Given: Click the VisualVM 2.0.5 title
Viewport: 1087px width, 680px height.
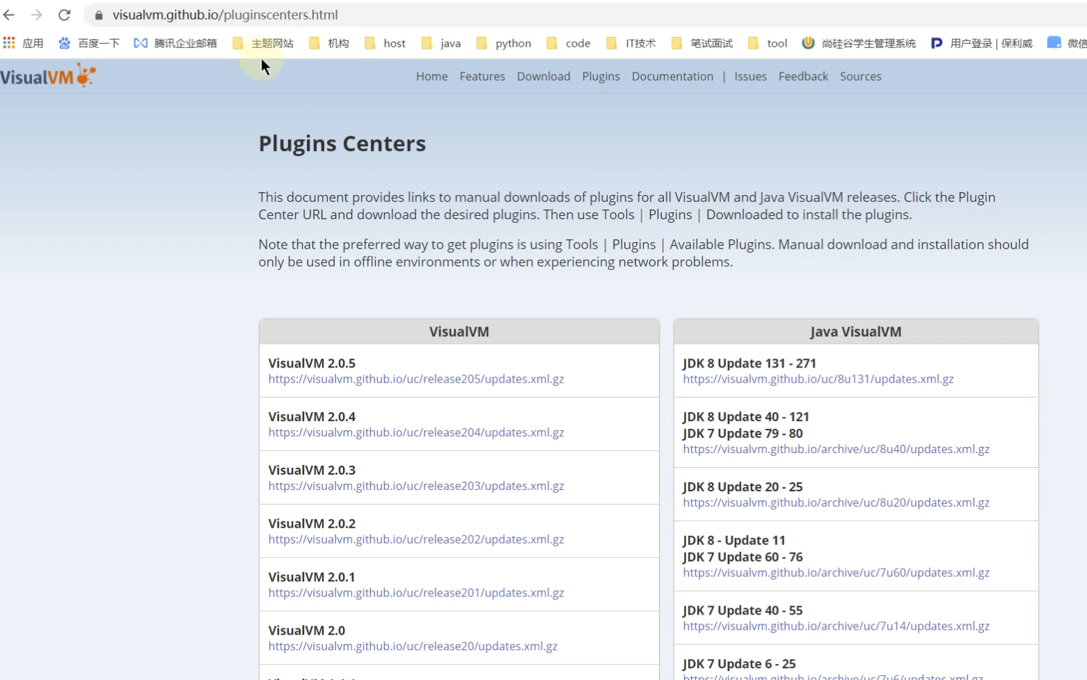Looking at the screenshot, I should tap(312, 363).
